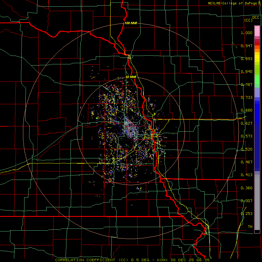Click the 0.360 scale value
The height and width of the screenshot is (262, 262).
point(247,188)
